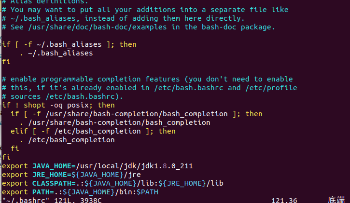This screenshot has height=203, width=350.
Task: Click the '/etc/bash.bashrc' path in comment
Action: coord(189,88)
